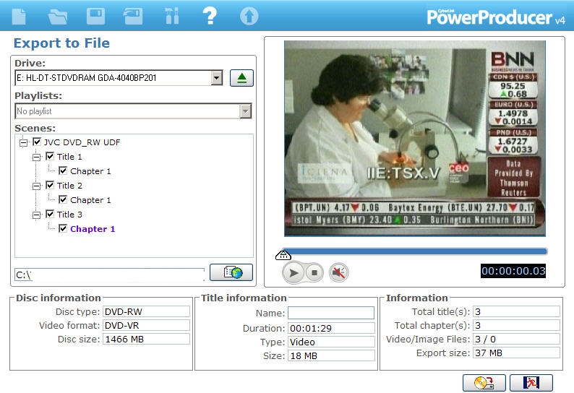
Task: Open the Drive dropdown arrow
Action: tap(217, 78)
